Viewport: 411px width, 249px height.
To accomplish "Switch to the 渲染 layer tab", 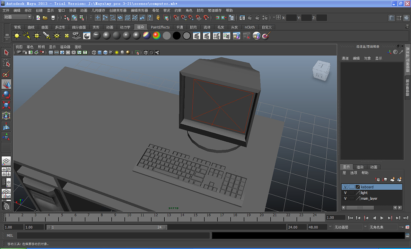I will [360, 167].
